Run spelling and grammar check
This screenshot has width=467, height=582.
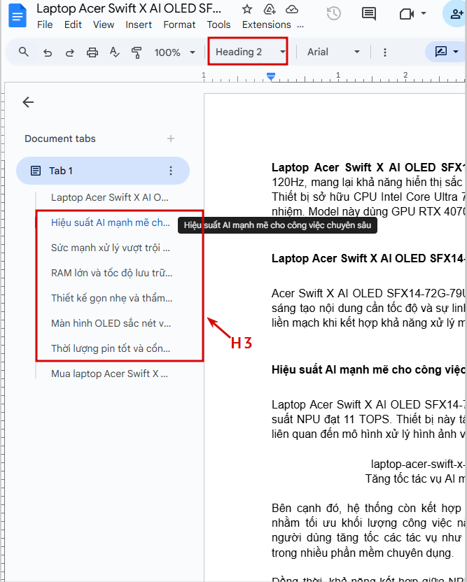[x=114, y=52]
